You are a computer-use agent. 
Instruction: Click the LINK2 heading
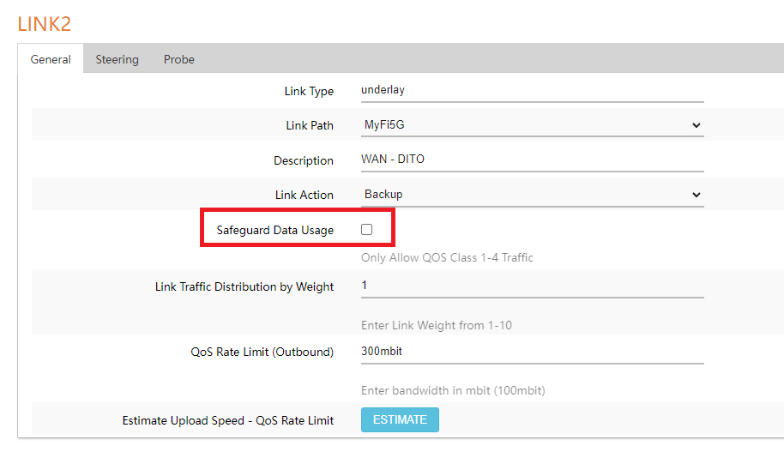click(x=45, y=24)
